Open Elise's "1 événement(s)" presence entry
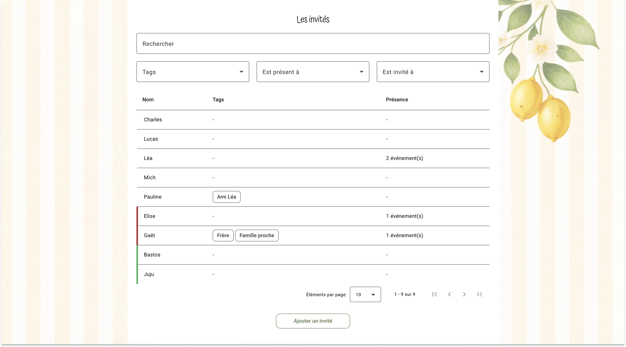The width and height of the screenshot is (626, 347). pos(404,216)
